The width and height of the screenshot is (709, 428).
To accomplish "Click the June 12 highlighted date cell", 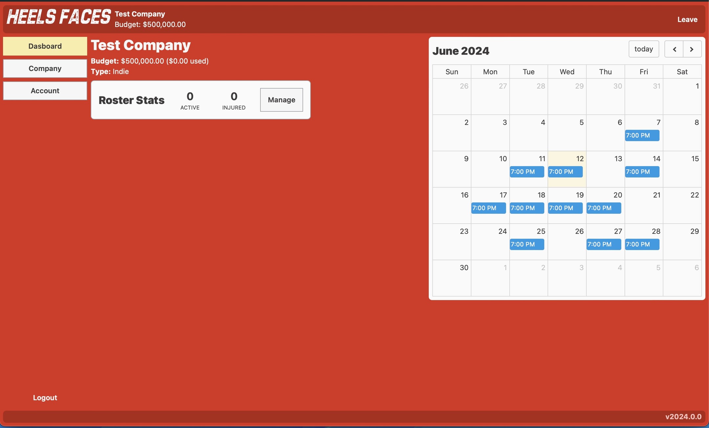I will click(567, 169).
